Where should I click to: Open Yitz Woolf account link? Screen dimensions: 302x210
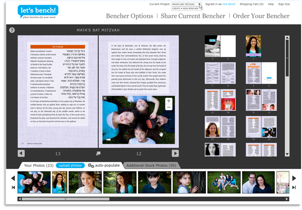[229, 4]
